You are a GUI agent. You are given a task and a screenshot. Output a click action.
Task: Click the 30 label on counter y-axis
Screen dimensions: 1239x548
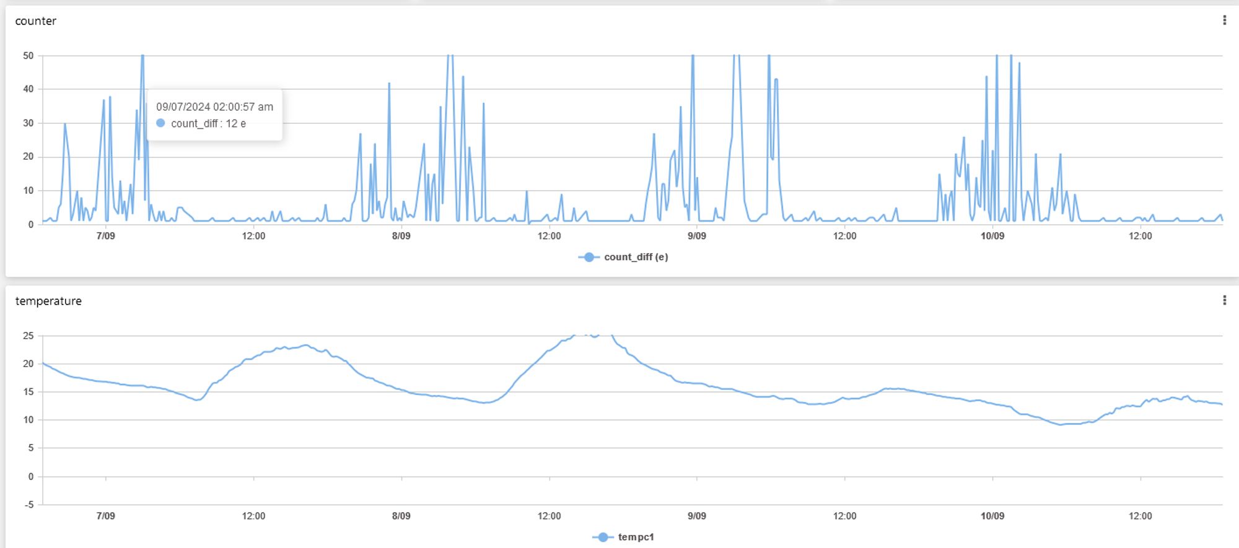[28, 123]
